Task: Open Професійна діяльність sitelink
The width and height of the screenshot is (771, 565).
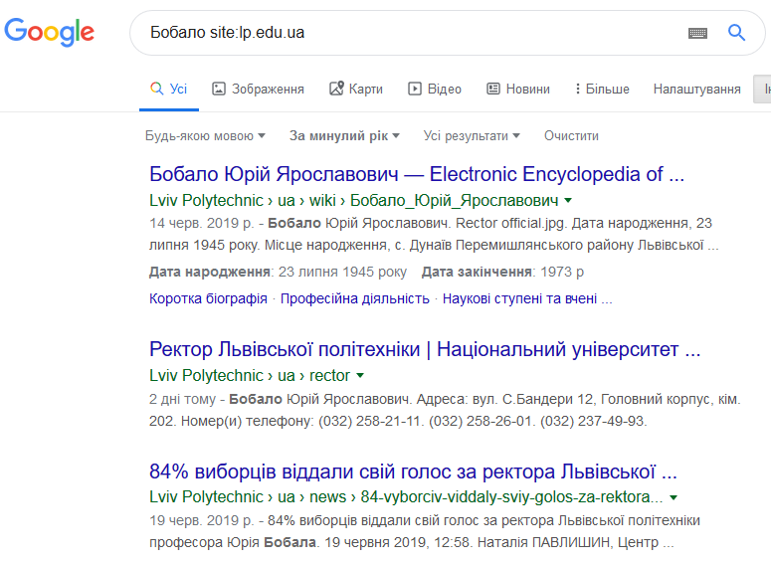Action: [354, 298]
